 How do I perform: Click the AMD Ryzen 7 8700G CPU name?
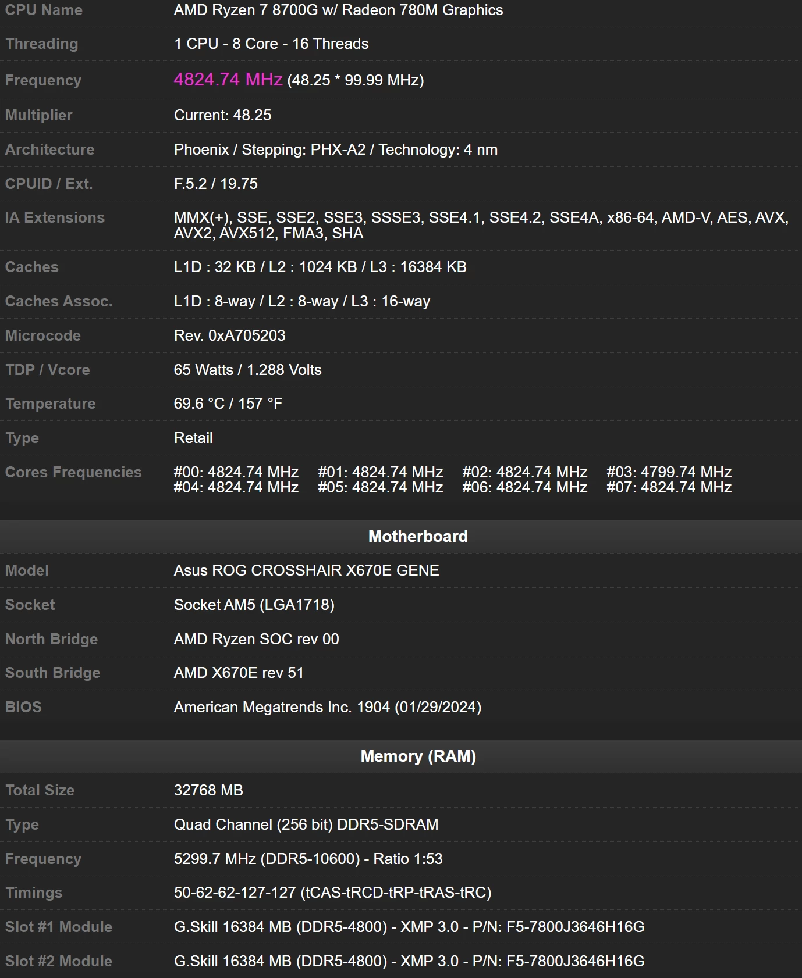(x=338, y=10)
